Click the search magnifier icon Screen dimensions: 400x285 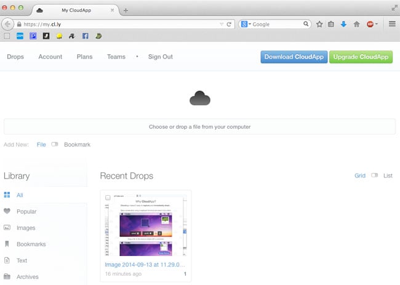tap(306, 24)
